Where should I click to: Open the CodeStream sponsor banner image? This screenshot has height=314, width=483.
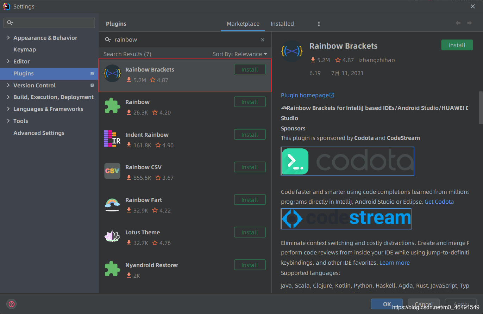click(x=346, y=218)
